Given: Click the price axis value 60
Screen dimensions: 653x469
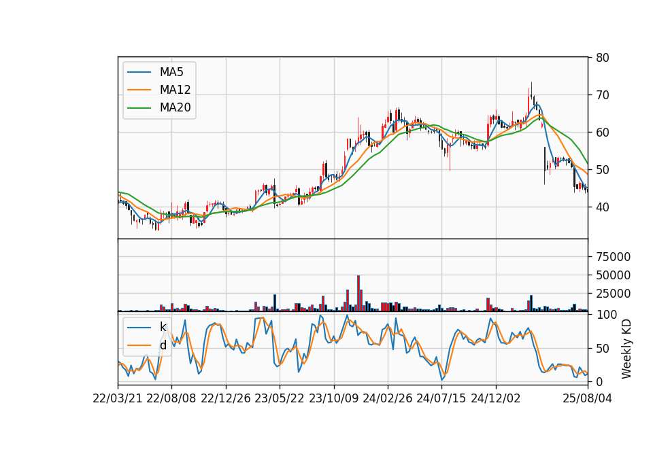Looking at the screenshot, I should [x=603, y=133].
